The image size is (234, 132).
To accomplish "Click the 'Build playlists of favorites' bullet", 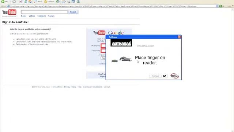I will [x=32, y=44].
